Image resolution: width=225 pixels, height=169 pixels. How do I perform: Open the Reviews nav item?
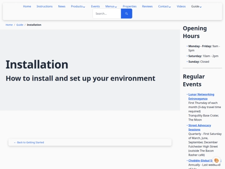tap(147, 6)
